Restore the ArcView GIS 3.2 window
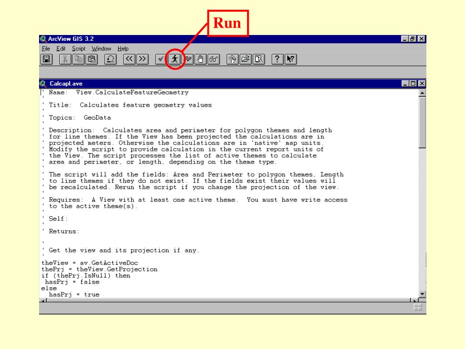 (x=412, y=39)
